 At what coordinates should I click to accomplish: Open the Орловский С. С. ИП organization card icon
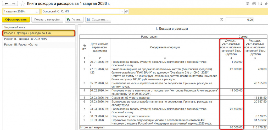126,12
